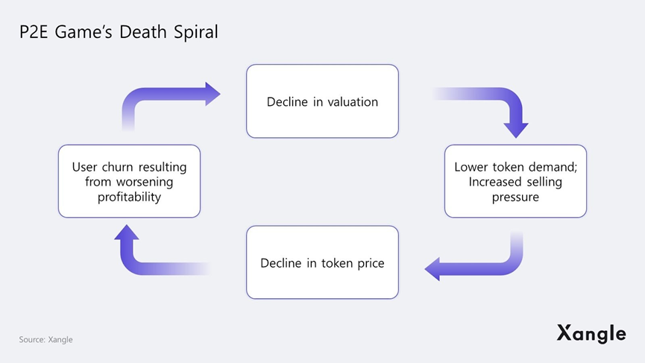Click the word Decline in the bottom box
Viewport: 645px width, 363px height.
[281, 262]
